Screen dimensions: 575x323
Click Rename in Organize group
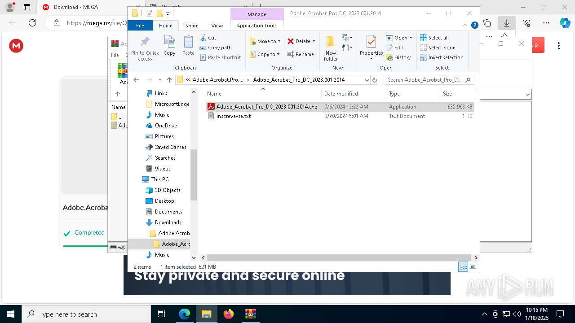pyautogui.click(x=301, y=54)
